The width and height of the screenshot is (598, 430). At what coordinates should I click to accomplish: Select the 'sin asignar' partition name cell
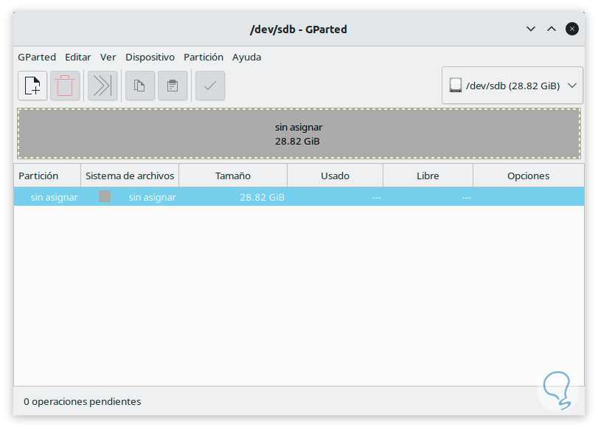click(54, 197)
